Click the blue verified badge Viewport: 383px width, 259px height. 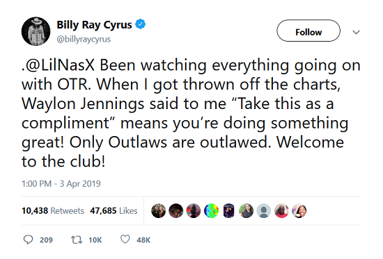[x=141, y=24]
